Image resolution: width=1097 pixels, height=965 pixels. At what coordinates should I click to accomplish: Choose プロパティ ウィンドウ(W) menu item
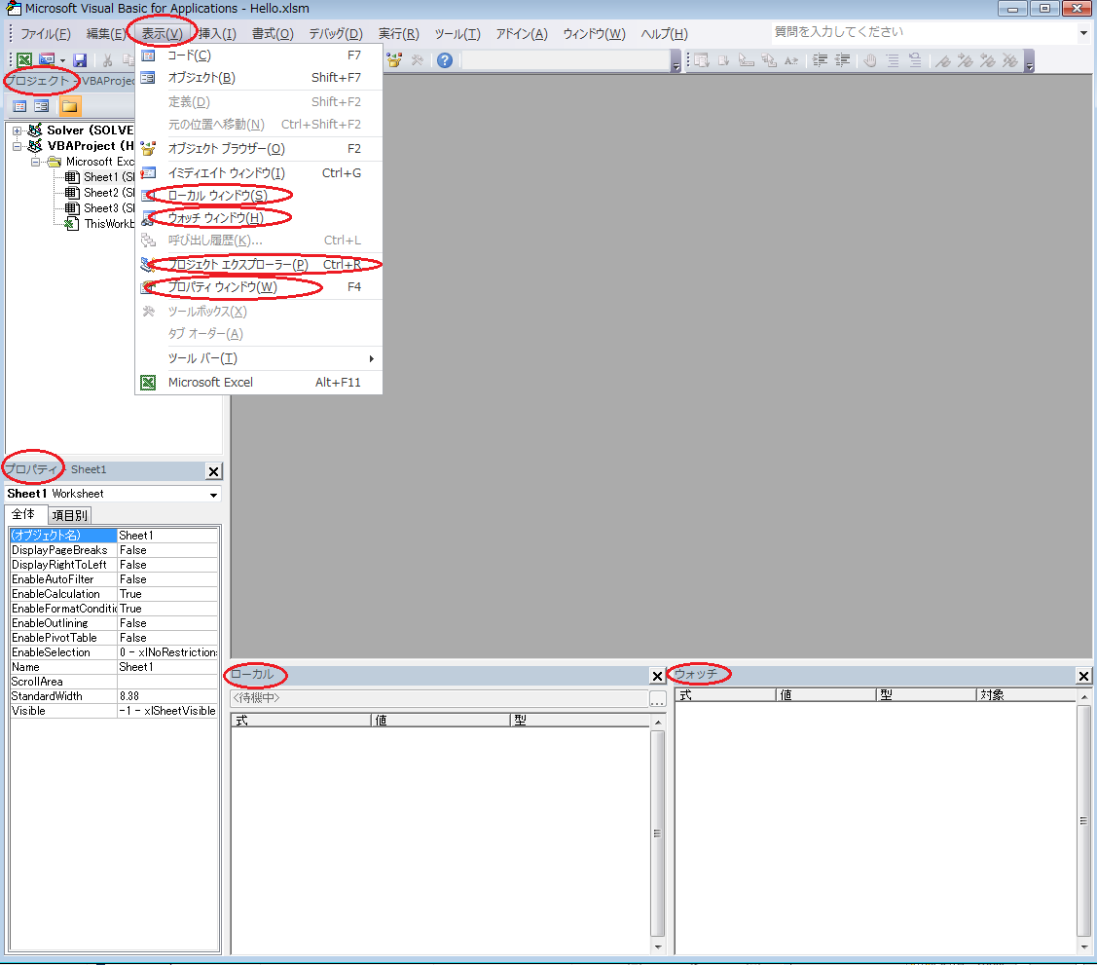pos(258,287)
